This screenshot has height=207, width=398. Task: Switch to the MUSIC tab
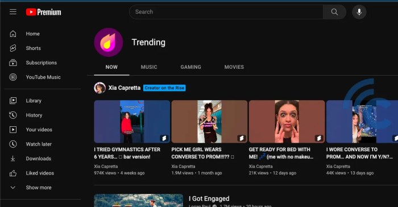pyautogui.click(x=149, y=67)
